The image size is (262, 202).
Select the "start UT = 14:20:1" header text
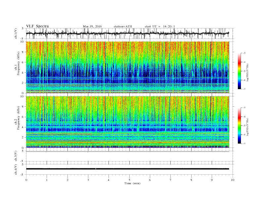click(160, 26)
